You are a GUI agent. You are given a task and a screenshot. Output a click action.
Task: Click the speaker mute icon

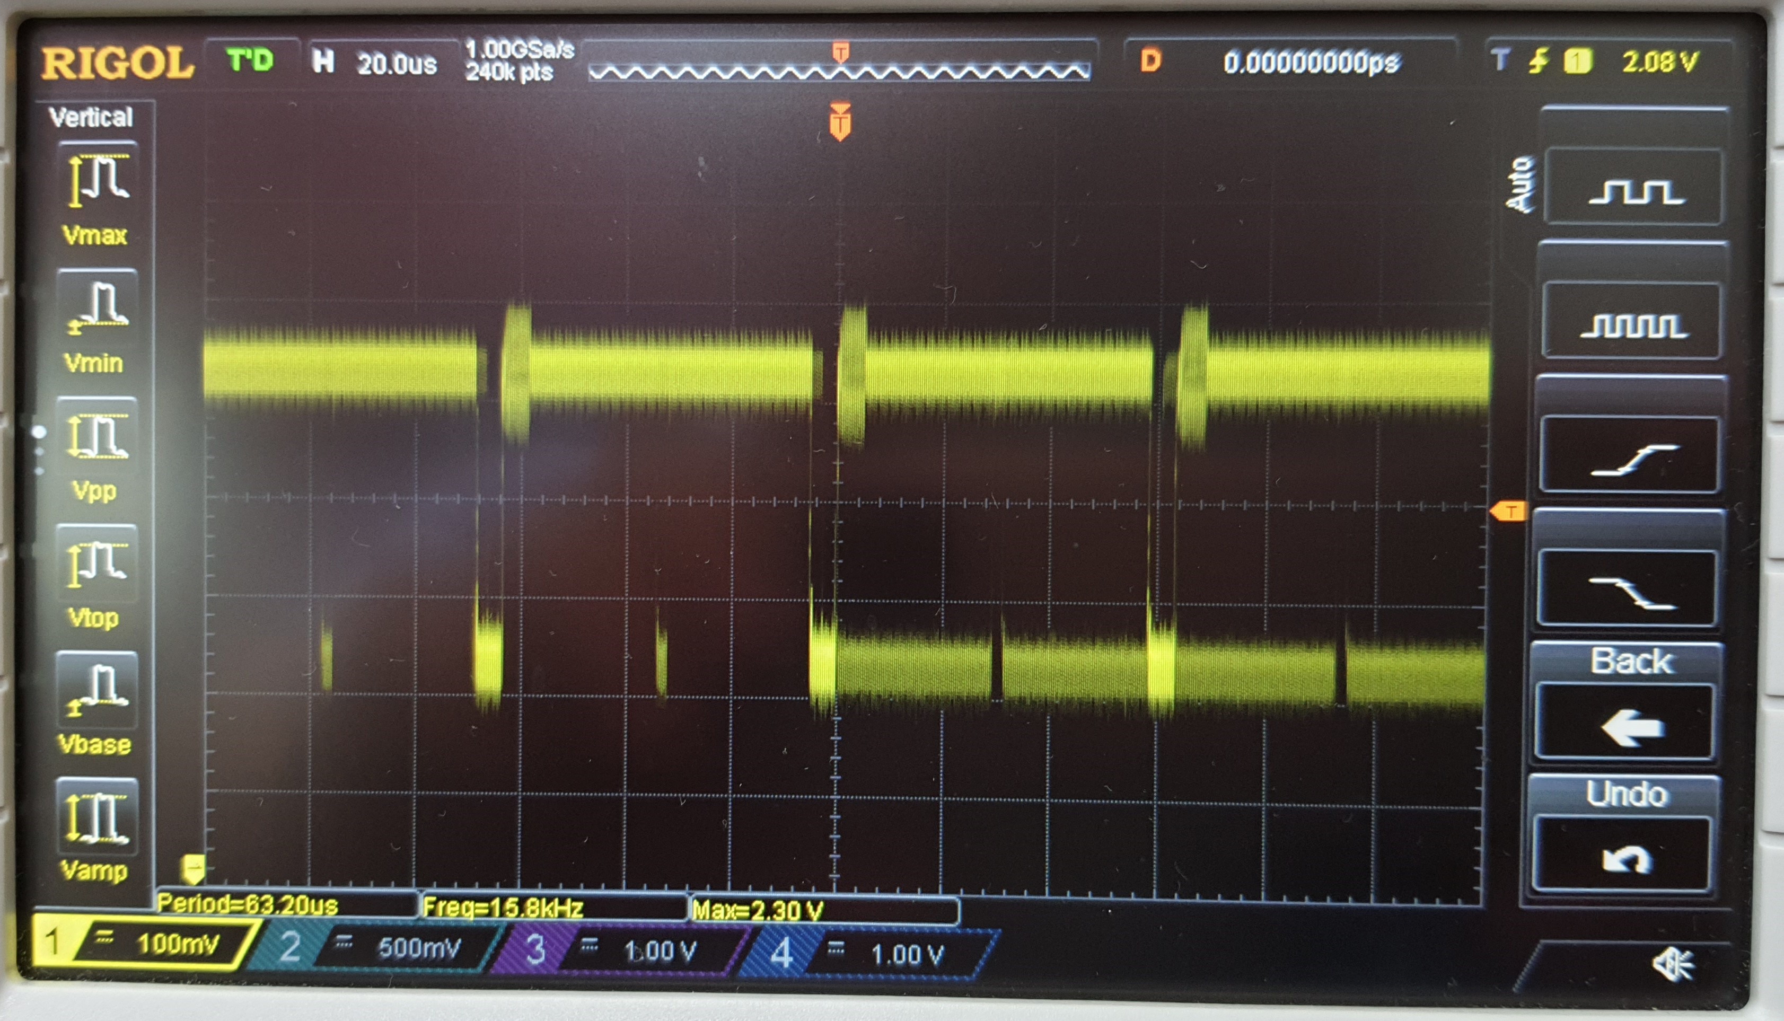[x=1675, y=964]
